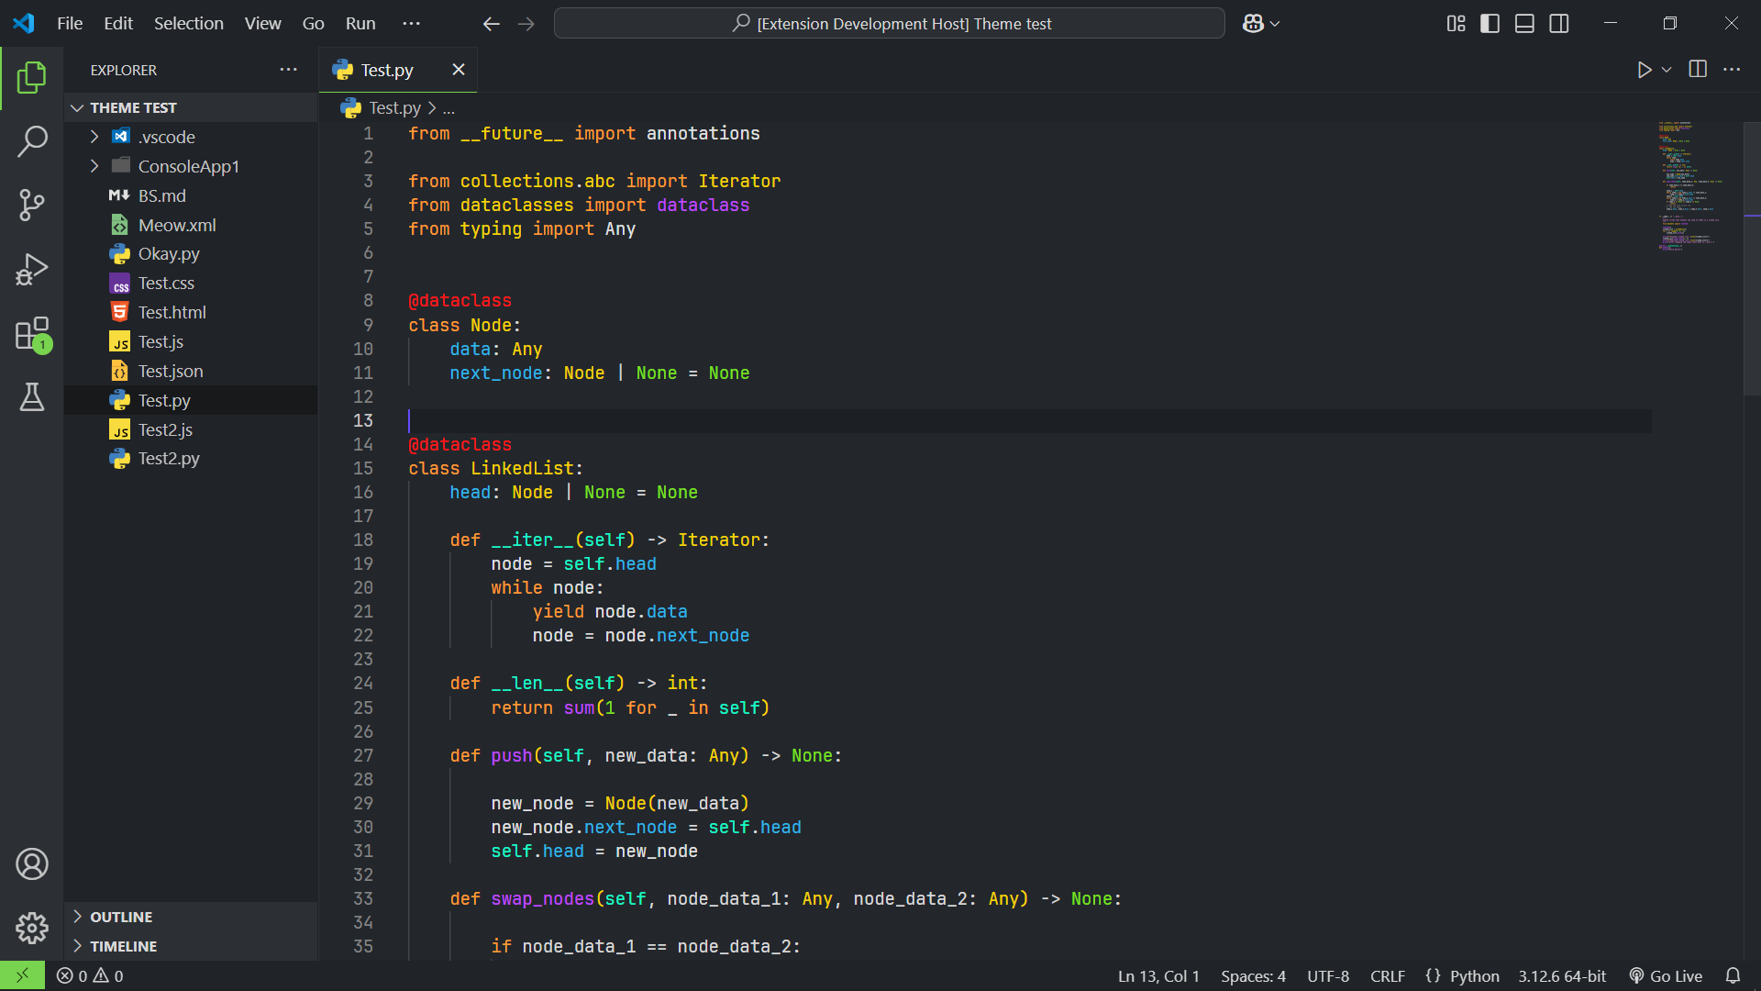Click the Run Python File play button

point(1644,70)
